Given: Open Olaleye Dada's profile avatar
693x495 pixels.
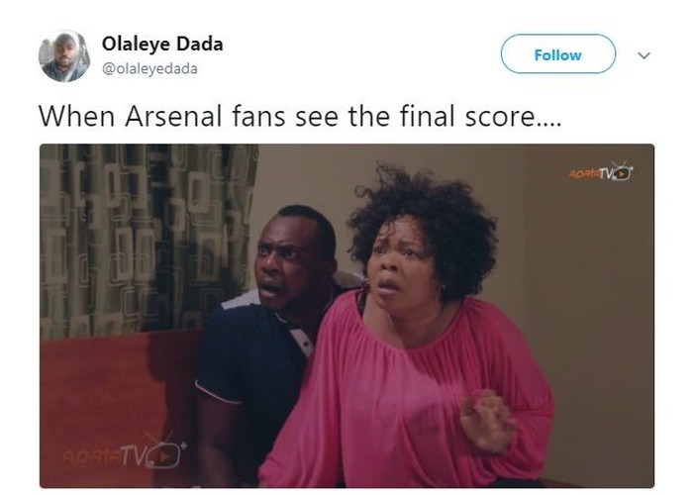Looking at the screenshot, I should pyautogui.click(x=64, y=56).
